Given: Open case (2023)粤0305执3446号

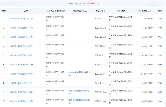Looking at the screenshot, I should (21, 55).
